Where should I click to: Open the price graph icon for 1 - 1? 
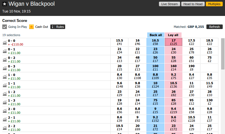pos(5,85)
